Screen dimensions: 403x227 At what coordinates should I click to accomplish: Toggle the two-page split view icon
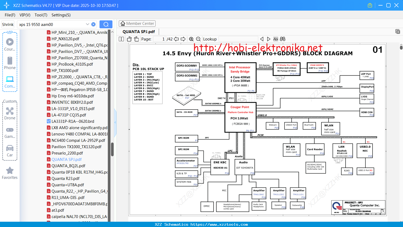121,39
